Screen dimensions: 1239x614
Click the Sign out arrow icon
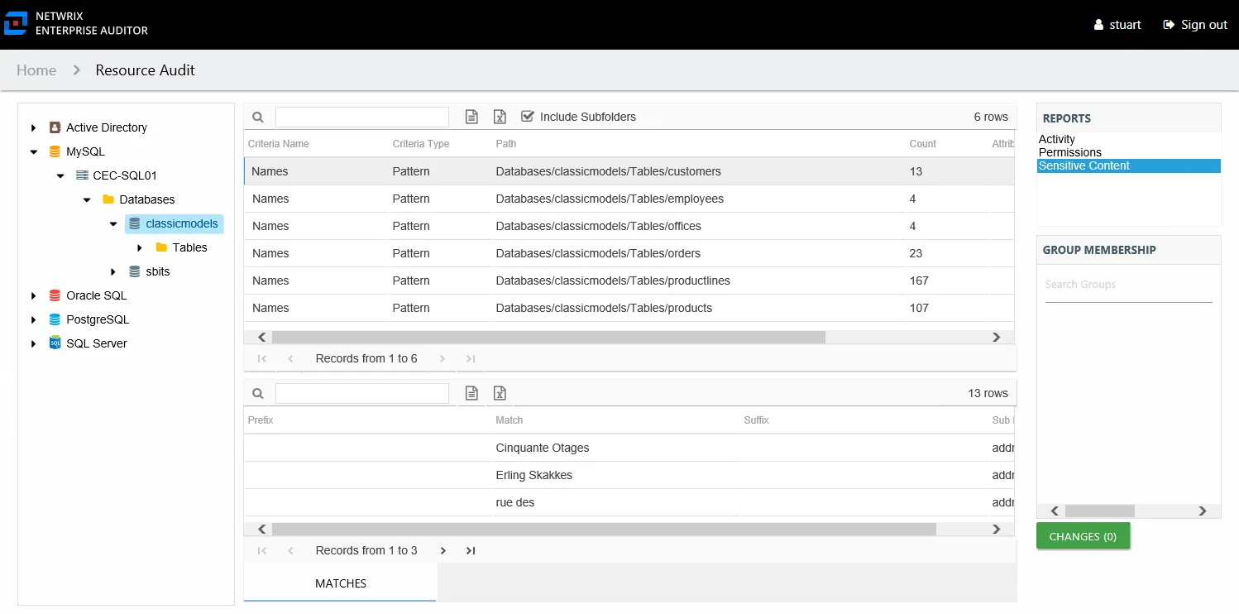coord(1169,25)
